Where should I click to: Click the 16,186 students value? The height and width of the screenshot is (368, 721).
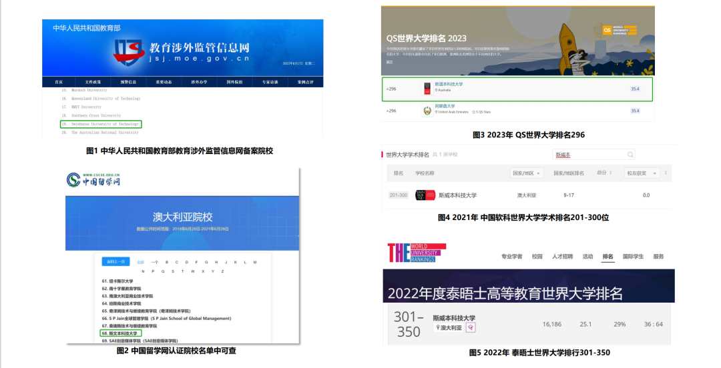pos(552,325)
